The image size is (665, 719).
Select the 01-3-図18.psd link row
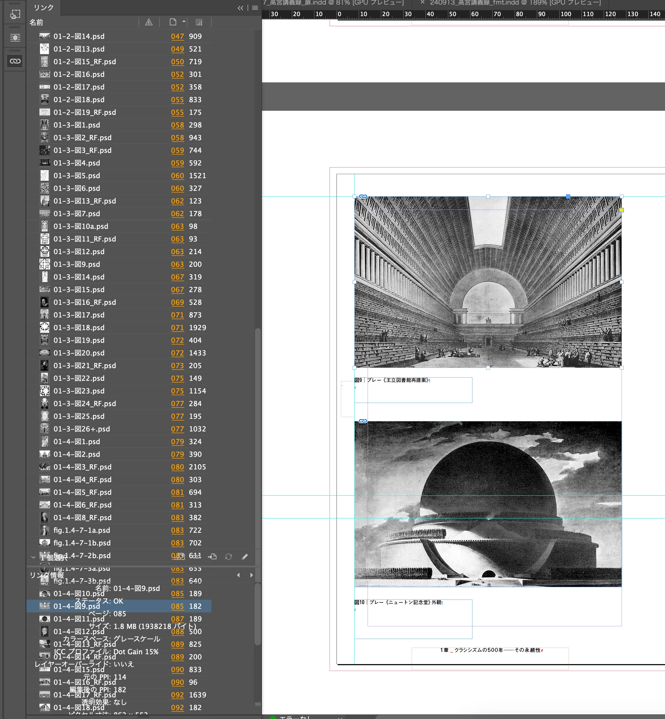(x=79, y=328)
